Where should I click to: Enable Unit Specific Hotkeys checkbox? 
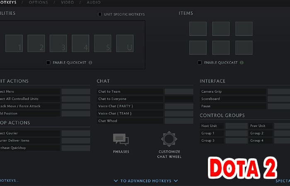(100, 14)
